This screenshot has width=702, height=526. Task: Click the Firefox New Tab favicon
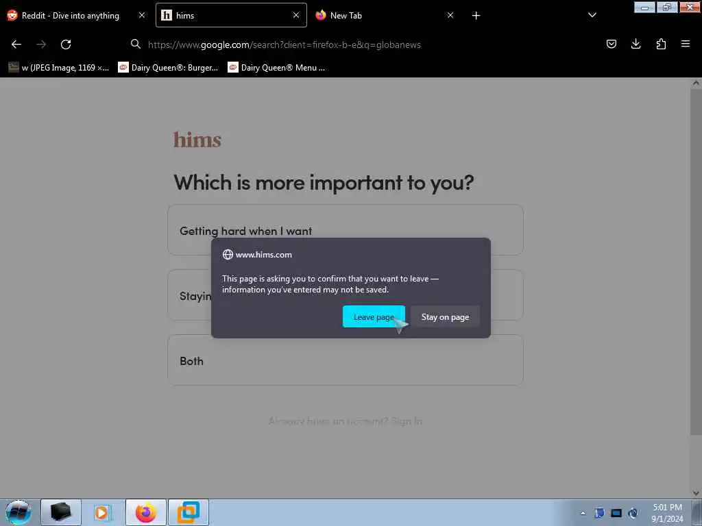click(321, 15)
